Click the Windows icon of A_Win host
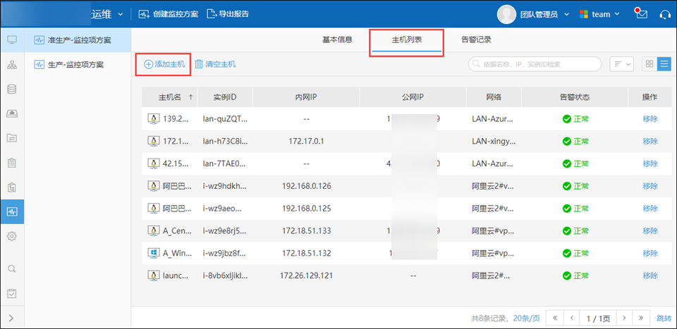This screenshot has height=329, width=677. [x=153, y=253]
